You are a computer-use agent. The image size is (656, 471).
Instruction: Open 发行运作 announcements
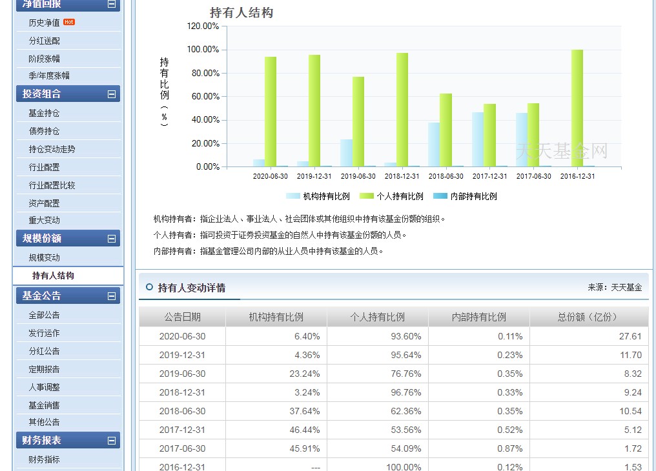tap(45, 333)
